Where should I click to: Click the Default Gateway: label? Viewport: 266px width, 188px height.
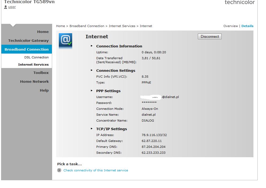pos(109,141)
